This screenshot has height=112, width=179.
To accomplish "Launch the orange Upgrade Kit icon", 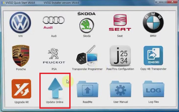I will (21, 89).
